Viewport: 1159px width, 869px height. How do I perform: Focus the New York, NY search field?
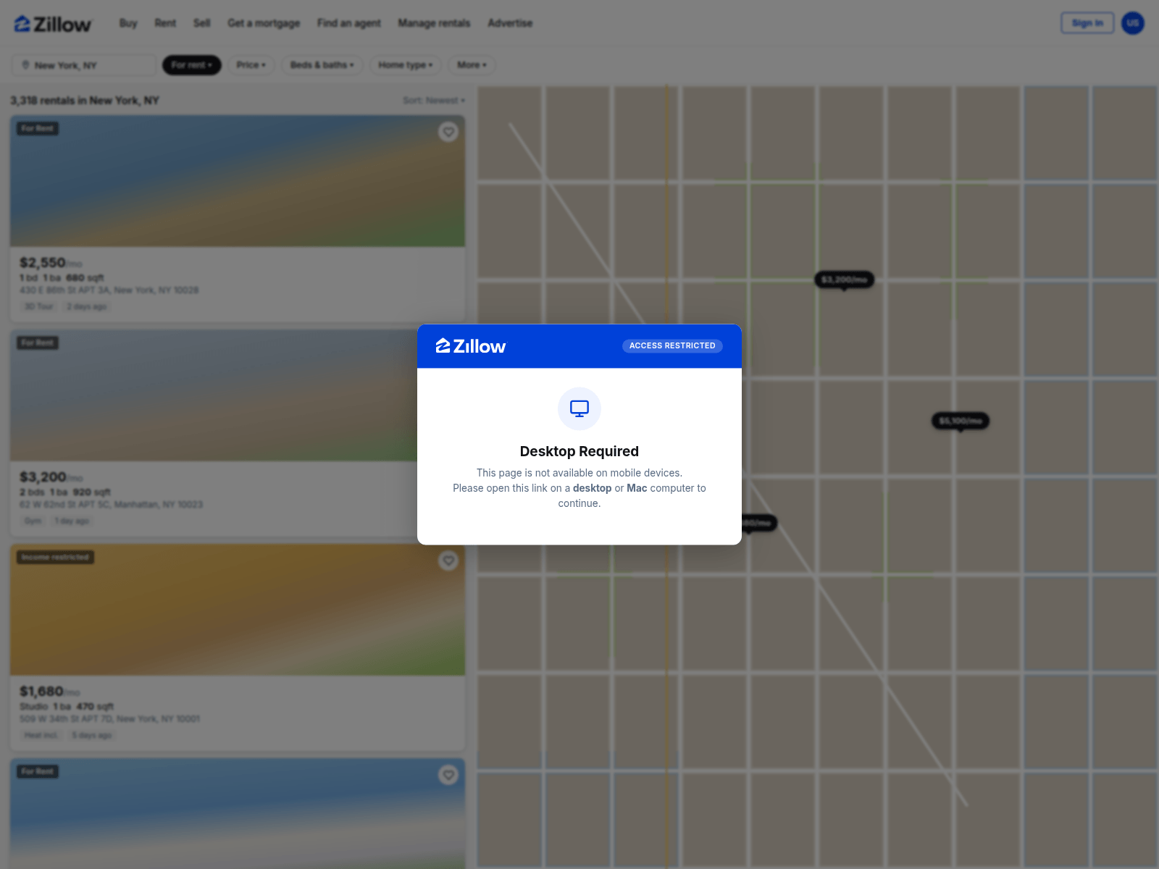point(84,65)
